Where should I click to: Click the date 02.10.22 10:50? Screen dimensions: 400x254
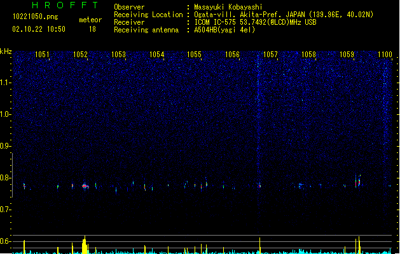coord(39,29)
